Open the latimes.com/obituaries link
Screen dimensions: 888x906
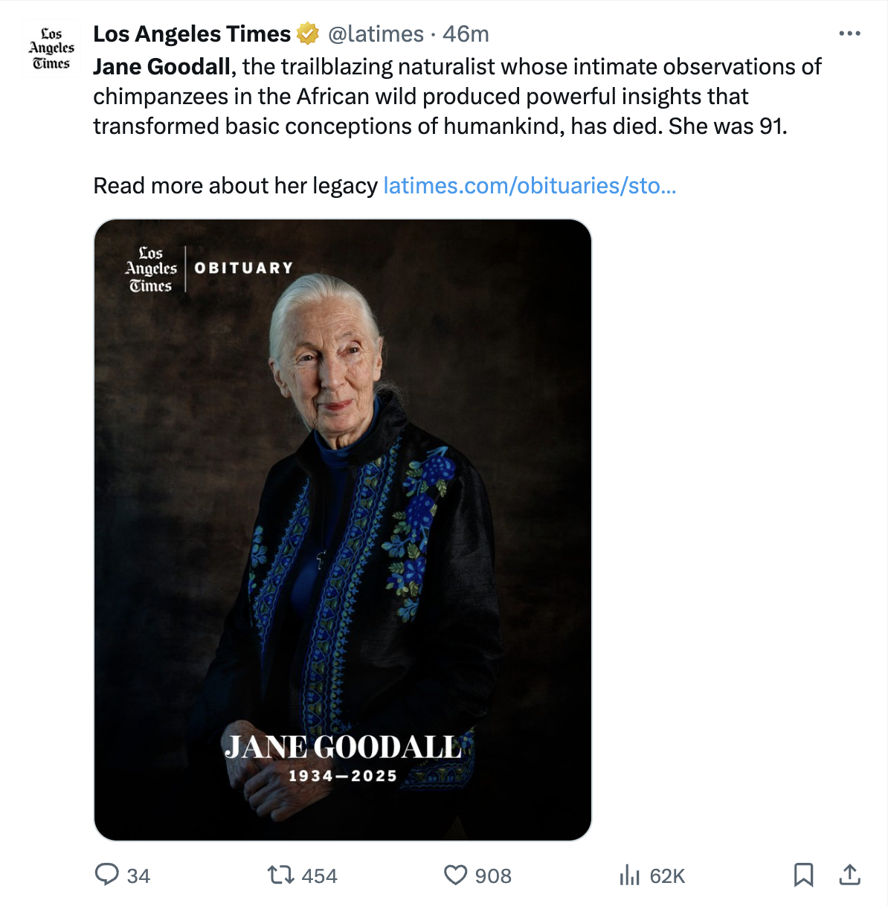[x=530, y=185]
